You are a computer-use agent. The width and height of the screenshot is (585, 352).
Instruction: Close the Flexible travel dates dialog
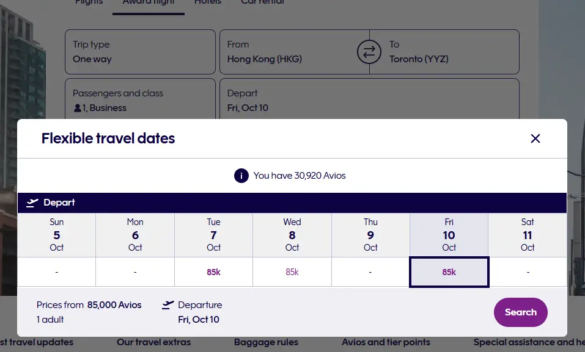coord(535,138)
